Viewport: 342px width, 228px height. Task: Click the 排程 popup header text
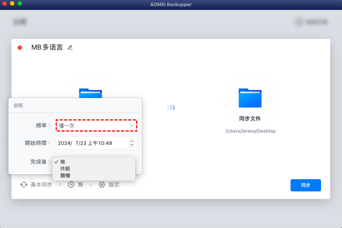(18, 106)
